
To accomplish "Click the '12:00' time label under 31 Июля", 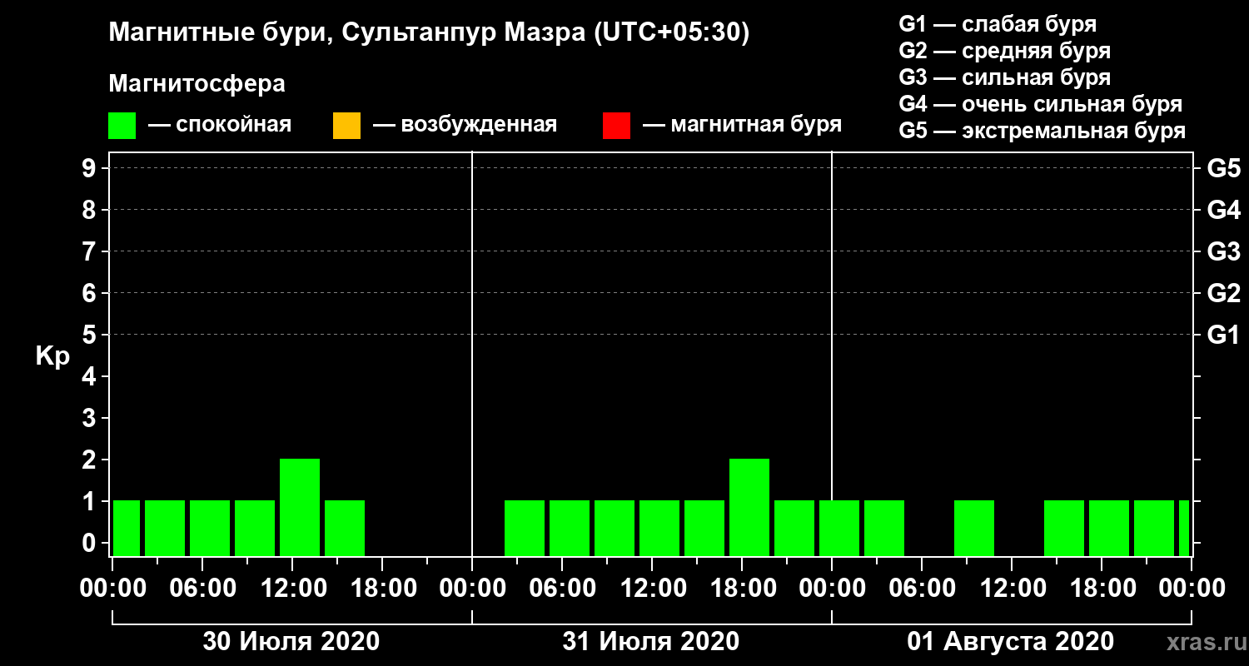I will point(652,589).
